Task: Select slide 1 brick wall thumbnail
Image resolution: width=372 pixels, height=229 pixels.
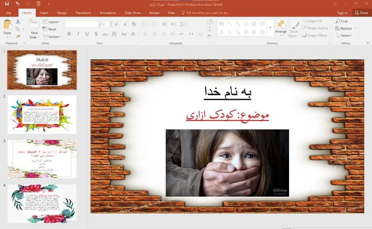Action: [42, 70]
